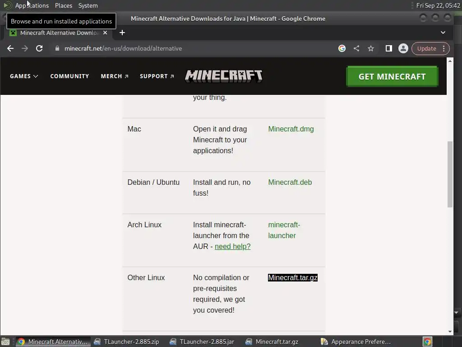
Task: Open the MERCH external link
Action: [x=114, y=76]
